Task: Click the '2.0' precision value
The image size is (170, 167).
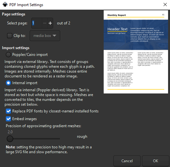Action: (10, 132)
